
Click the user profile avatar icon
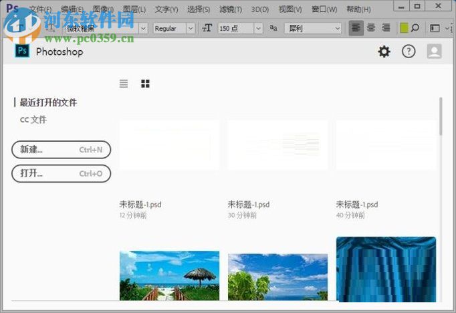coord(434,51)
